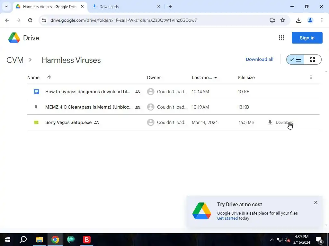
Task: Sort by the Name column header
Action: click(x=33, y=78)
